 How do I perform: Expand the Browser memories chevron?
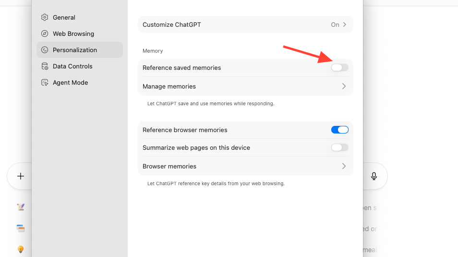344,166
